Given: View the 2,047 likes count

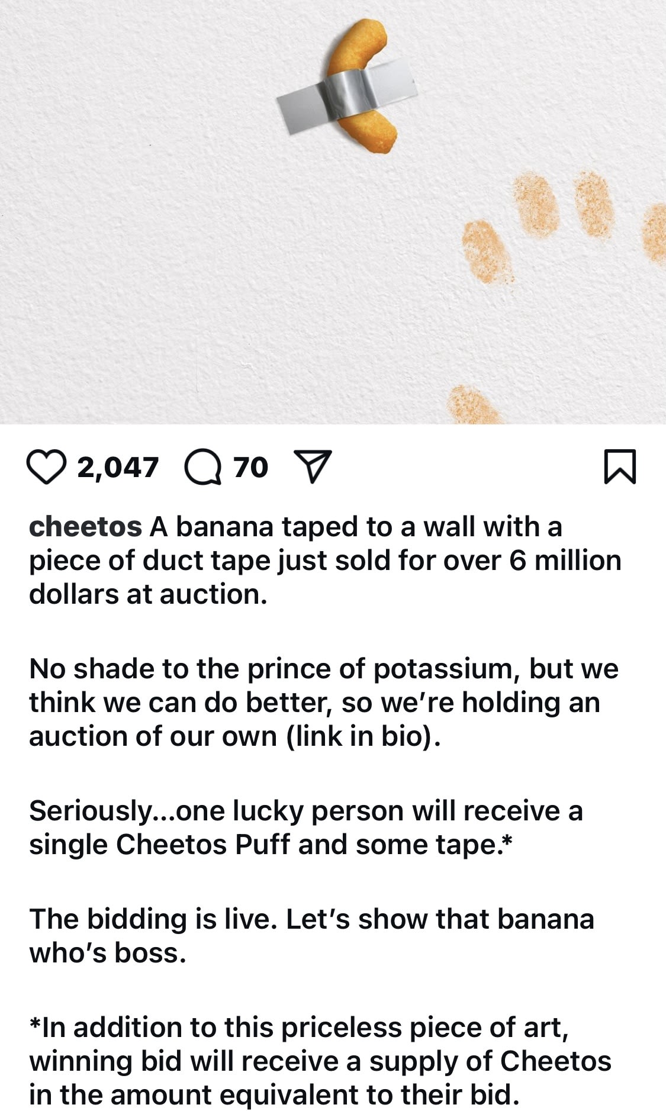Looking at the screenshot, I should pos(118,468).
